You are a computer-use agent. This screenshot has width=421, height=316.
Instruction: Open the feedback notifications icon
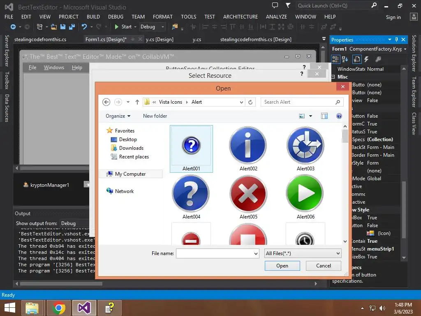tap(275, 5)
